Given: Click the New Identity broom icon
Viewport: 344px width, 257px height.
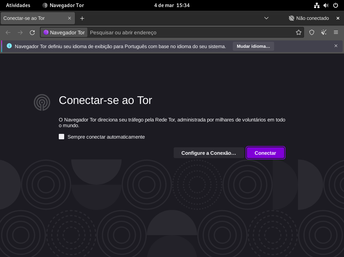Looking at the screenshot, I should 324,33.
